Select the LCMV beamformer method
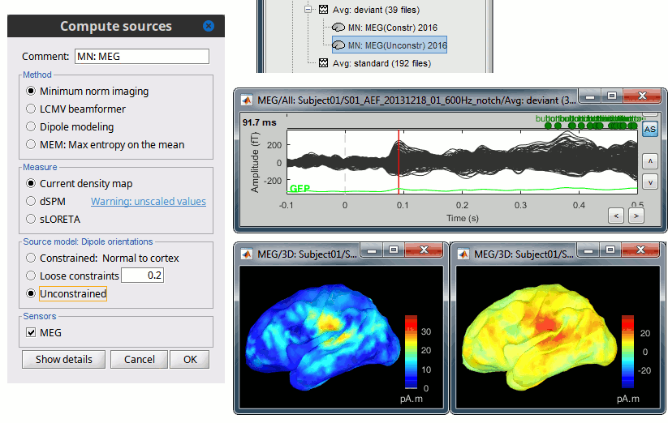The height and width of the screenshot is (423, 668). point(32,109)
